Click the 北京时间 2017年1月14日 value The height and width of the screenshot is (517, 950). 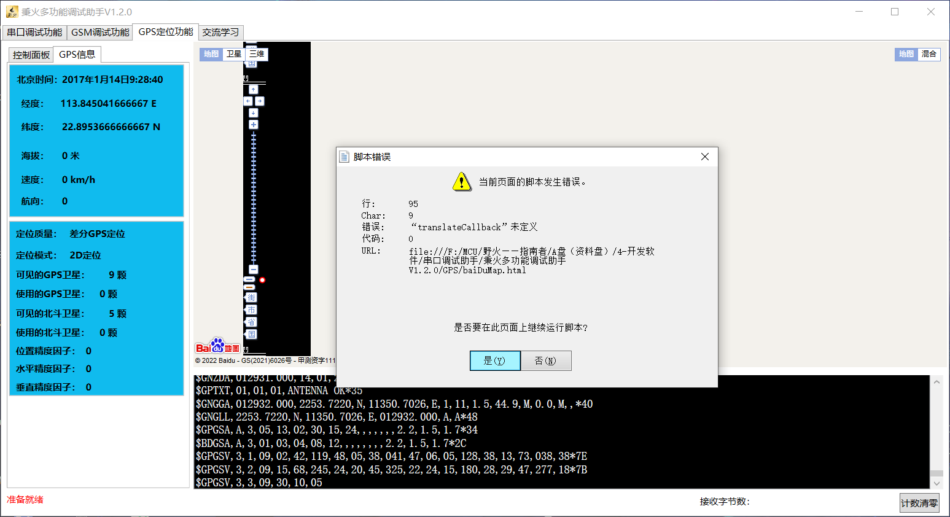pos(112,80)
